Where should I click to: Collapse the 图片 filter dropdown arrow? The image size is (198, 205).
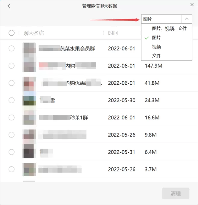pos(186,19)
